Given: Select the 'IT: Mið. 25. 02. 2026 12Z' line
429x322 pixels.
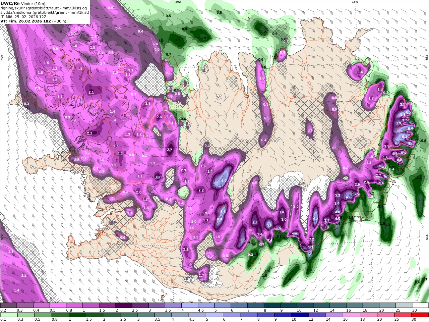Looking at the screenshot, I should coord(23,16).
